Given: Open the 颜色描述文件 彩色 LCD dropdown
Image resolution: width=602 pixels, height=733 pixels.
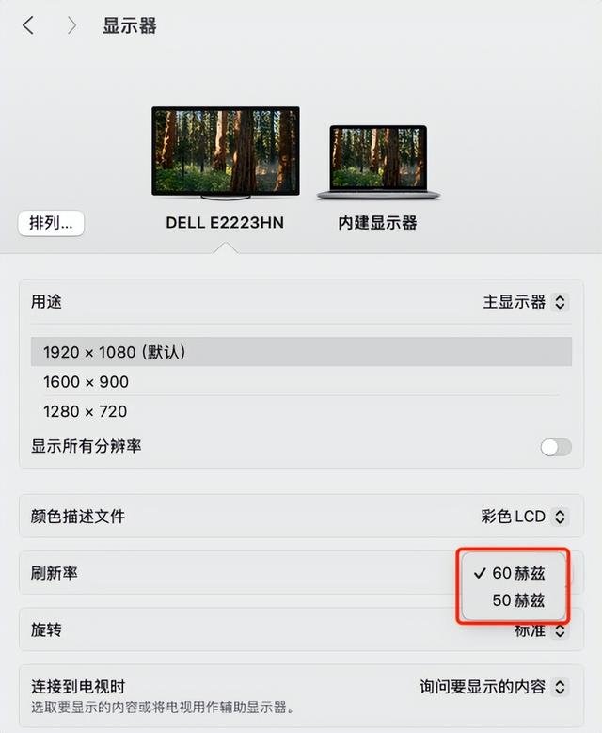Looking at the screenshot, I should pyautogui.click(x=525, y=517).
